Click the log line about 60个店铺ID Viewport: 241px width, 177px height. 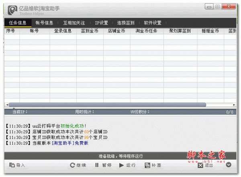pyautogui.click(x=57, y=132)
